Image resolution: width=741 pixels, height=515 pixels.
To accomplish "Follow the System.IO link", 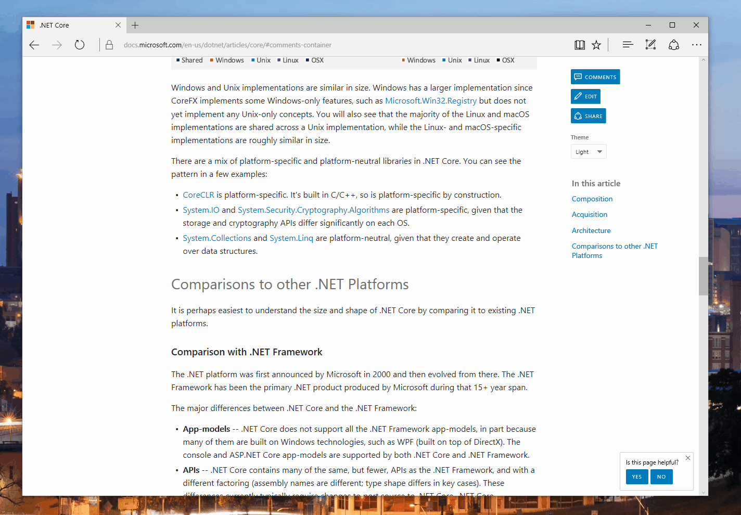I will [201, 210].
